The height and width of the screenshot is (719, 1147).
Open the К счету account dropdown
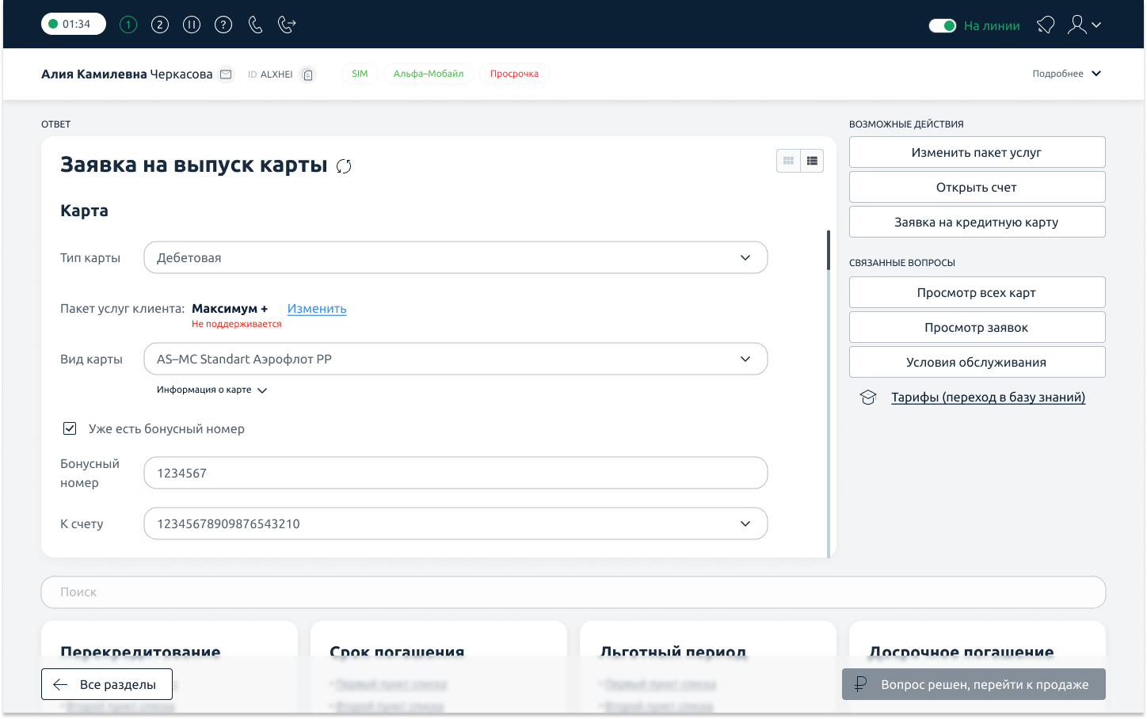tap(455, 523)
